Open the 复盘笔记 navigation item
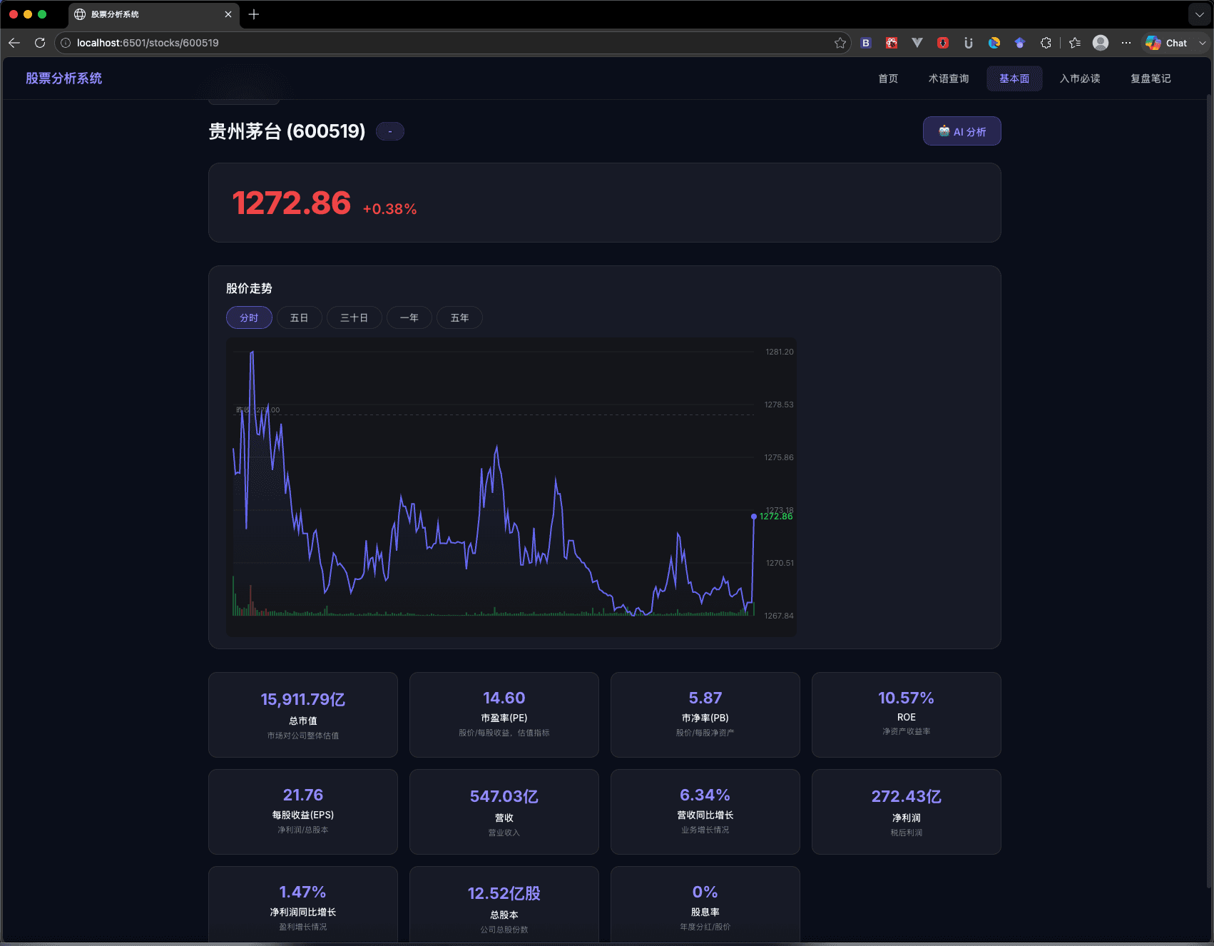Screen dimensions: 1214x946 click(x=1151, y=78)
